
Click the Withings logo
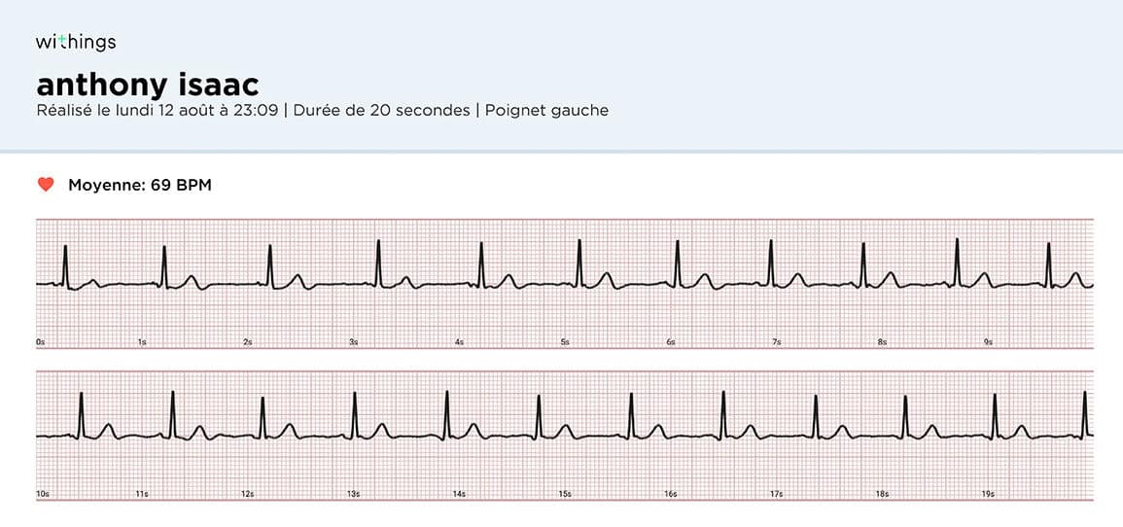(x=76, y=42)
